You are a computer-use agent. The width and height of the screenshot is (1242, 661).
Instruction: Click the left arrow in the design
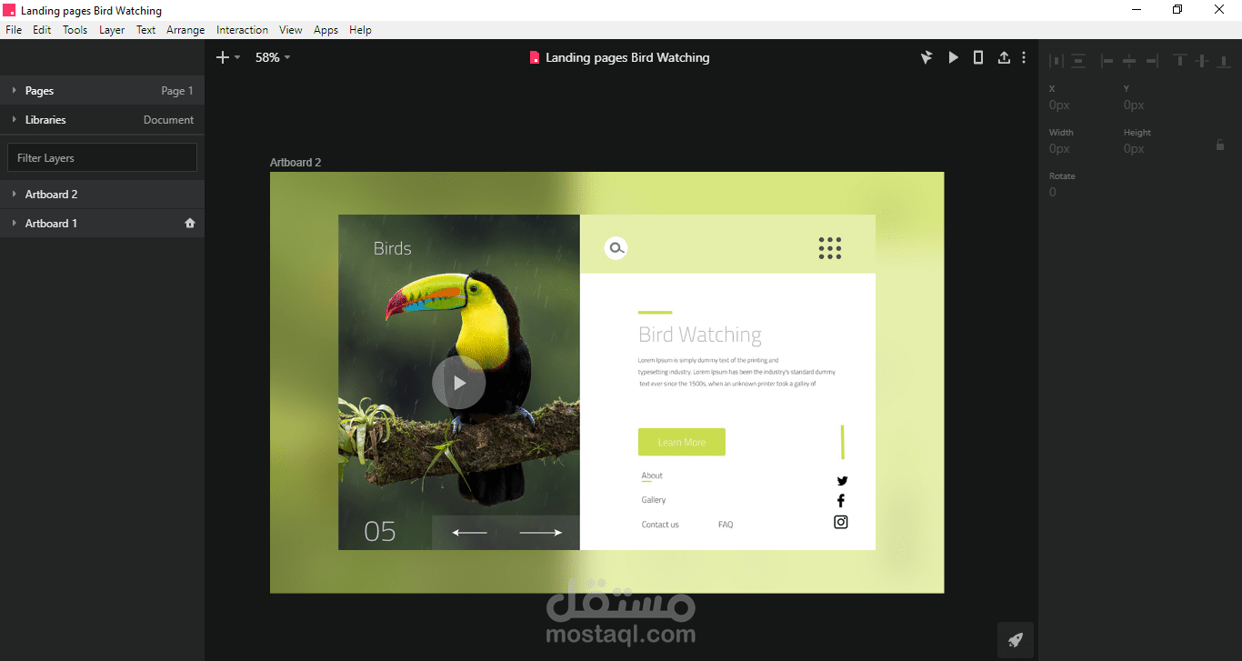[469, 533]
